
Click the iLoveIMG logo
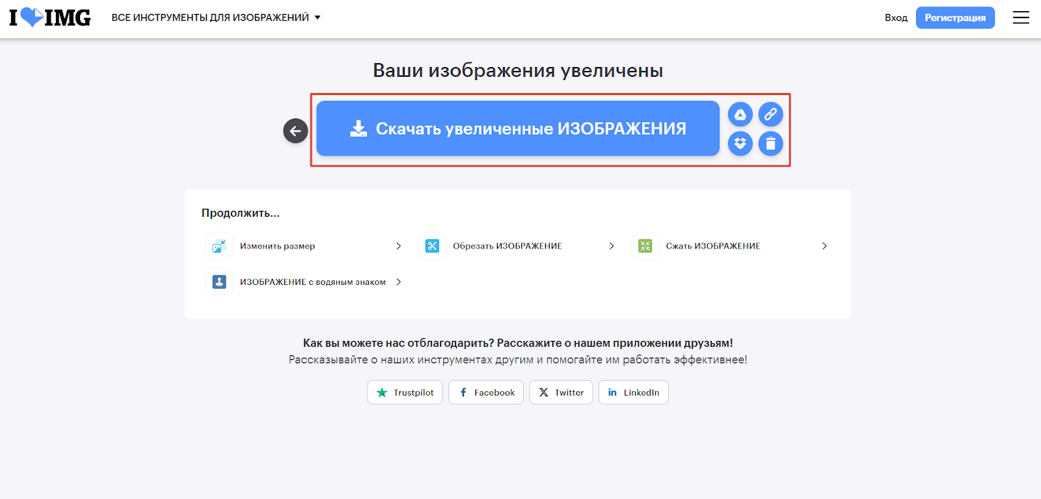pos(50,18)
